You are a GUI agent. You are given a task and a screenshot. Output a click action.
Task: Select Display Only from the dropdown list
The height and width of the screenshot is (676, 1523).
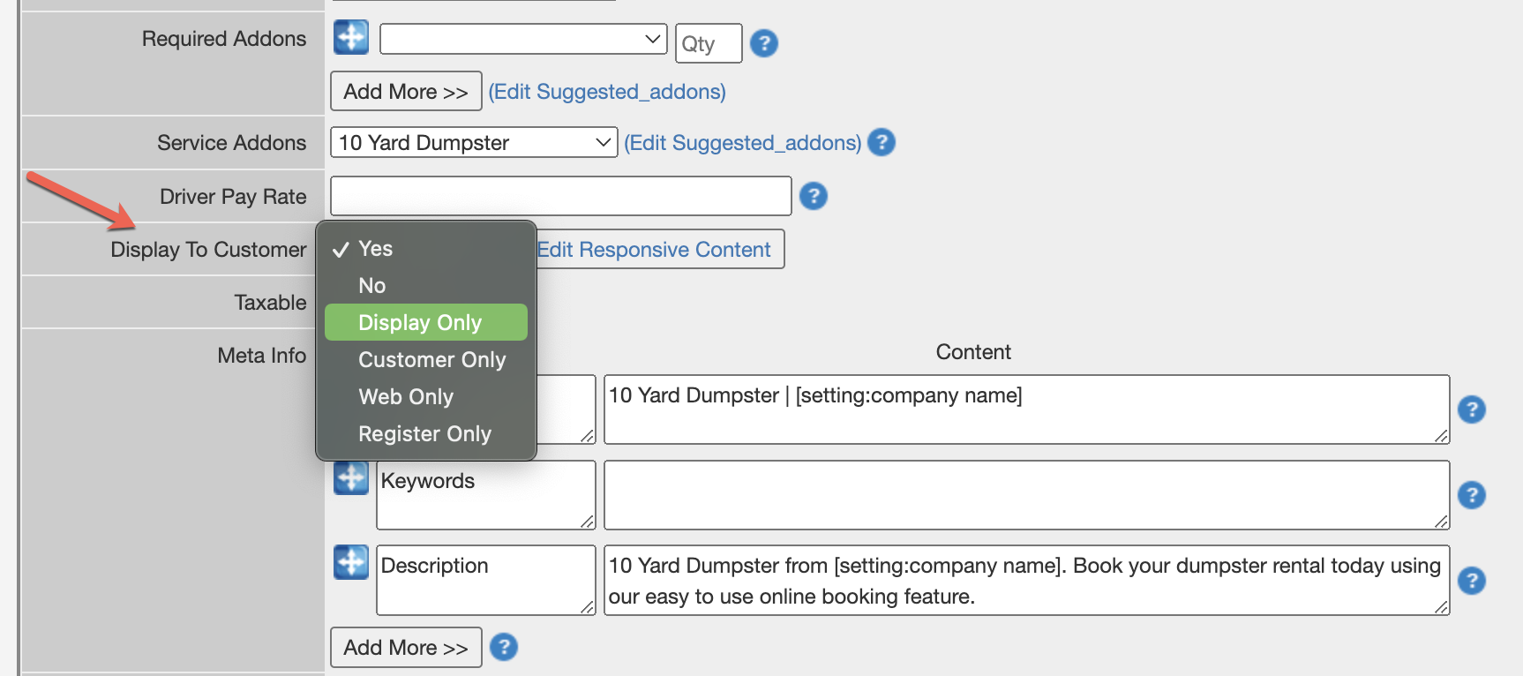pos(420,323)
